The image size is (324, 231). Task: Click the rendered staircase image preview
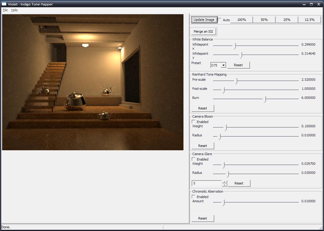coord(93,82)
